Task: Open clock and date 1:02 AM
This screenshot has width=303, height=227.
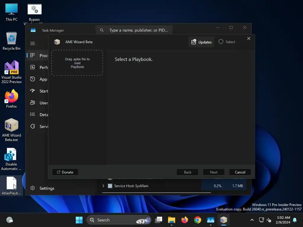Action: click(x=283, y=220)
